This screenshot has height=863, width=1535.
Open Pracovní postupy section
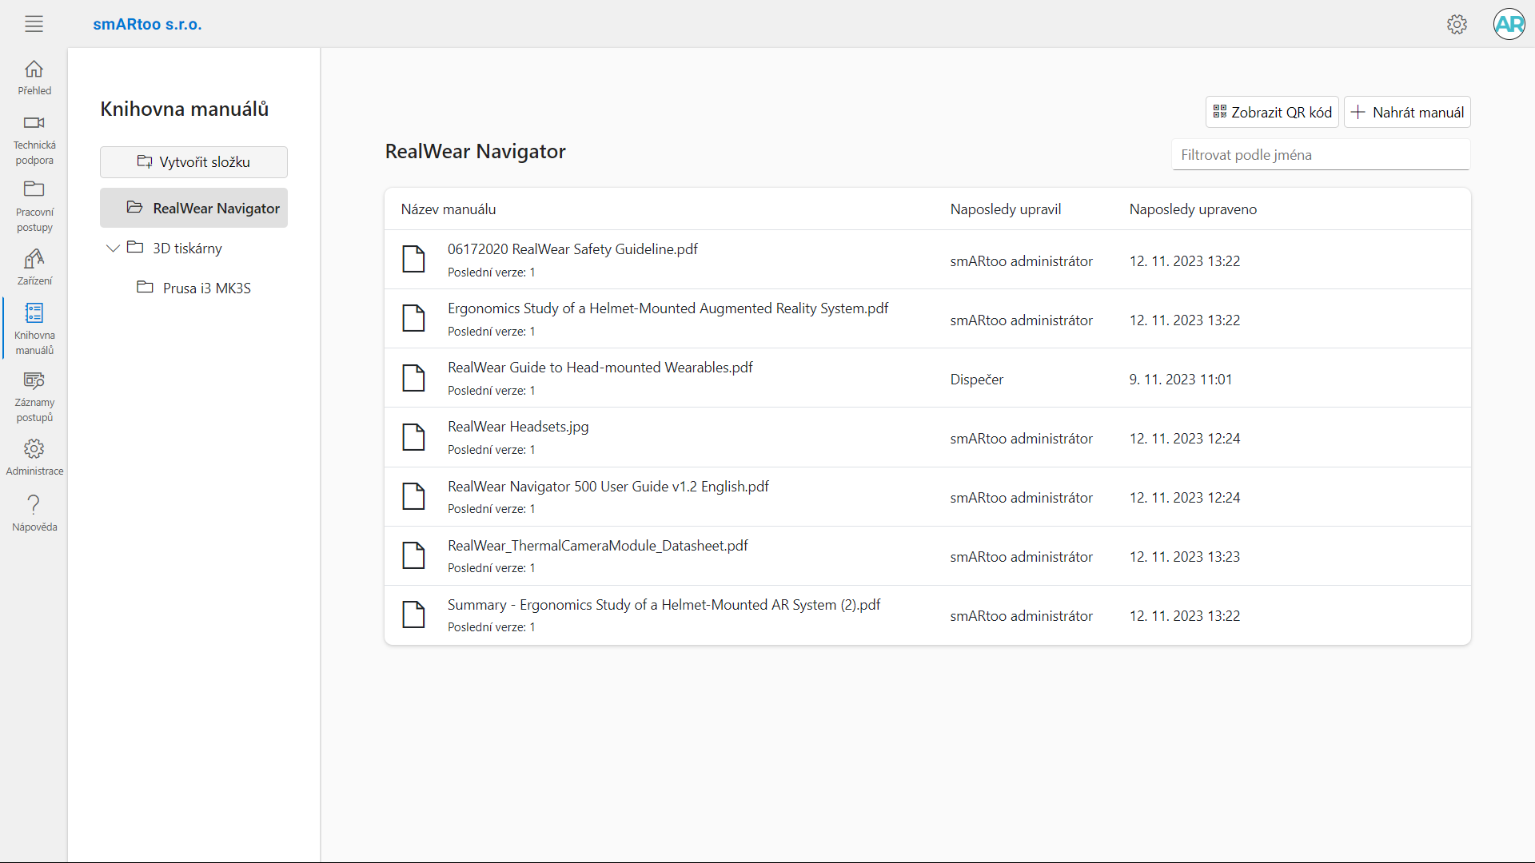coord(34,207)
